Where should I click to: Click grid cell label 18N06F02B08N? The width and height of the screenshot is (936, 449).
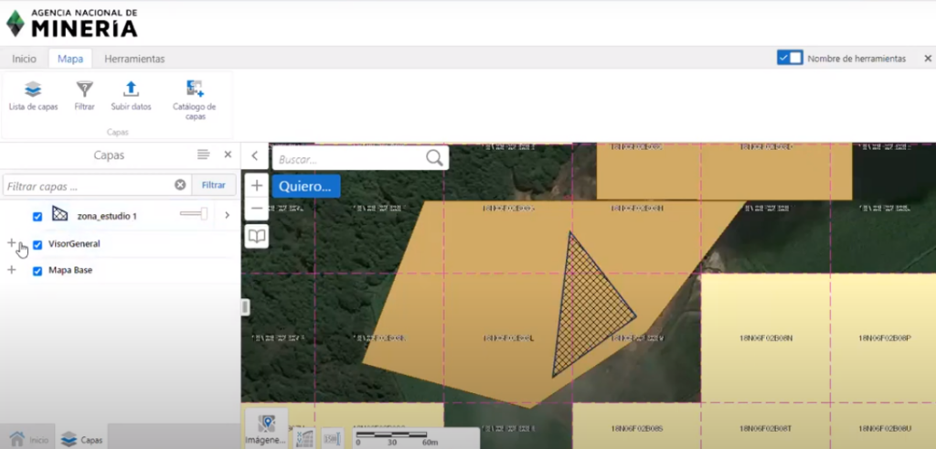[766, 338]
